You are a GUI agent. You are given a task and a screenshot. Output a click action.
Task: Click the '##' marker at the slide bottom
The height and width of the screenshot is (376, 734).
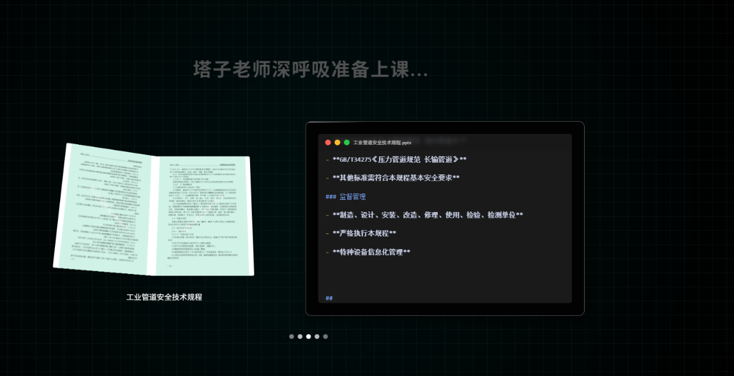(x=329, y=297)
